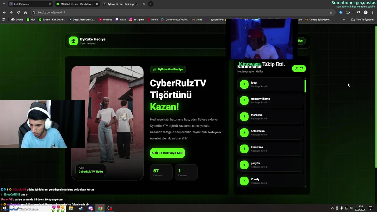Open the OBS Studio taskbar icon
This screenshot has height=212, width=377.
click(x=110, y=208)
